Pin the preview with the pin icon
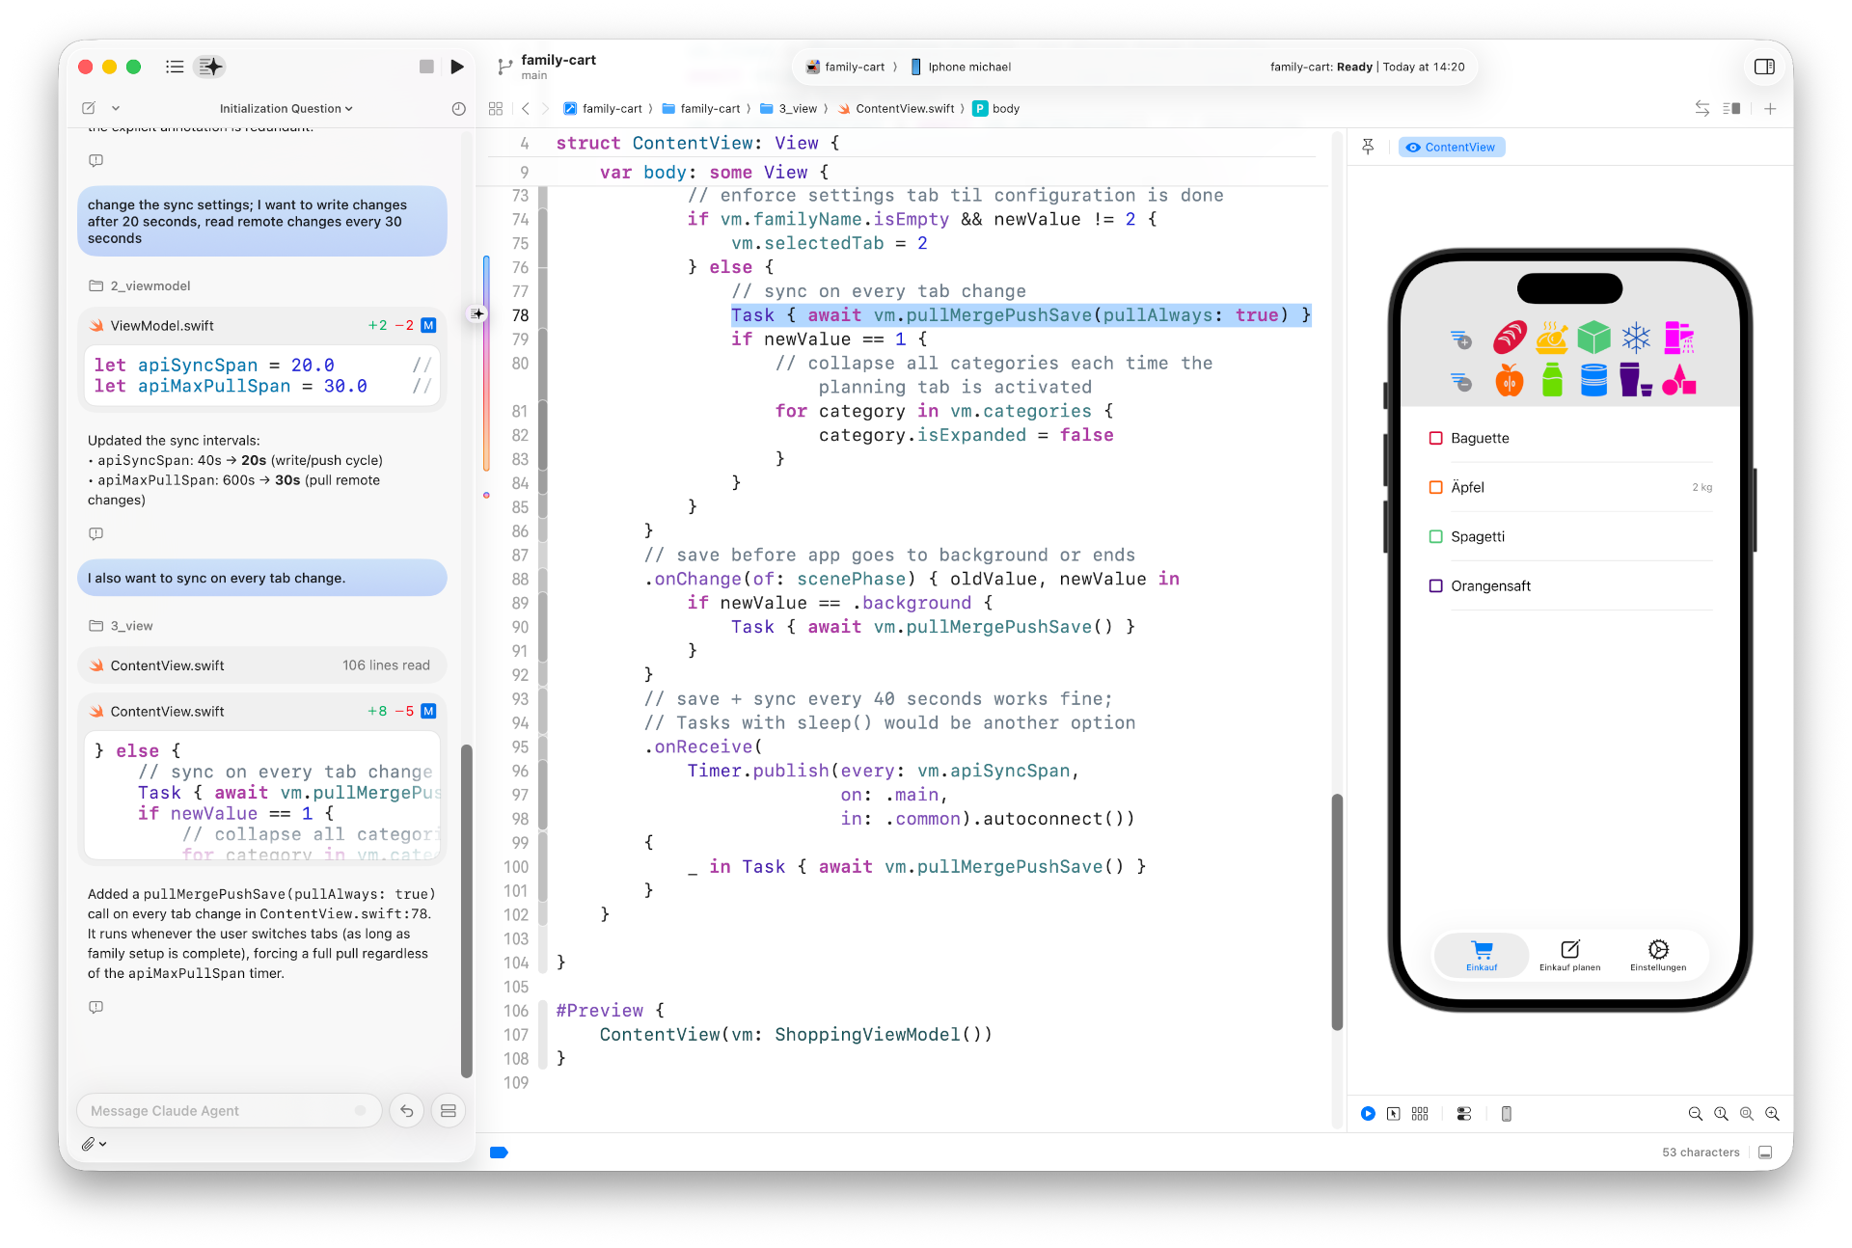The width and height of the screenshot is (1852, 1248). [x=1368, y=147]
